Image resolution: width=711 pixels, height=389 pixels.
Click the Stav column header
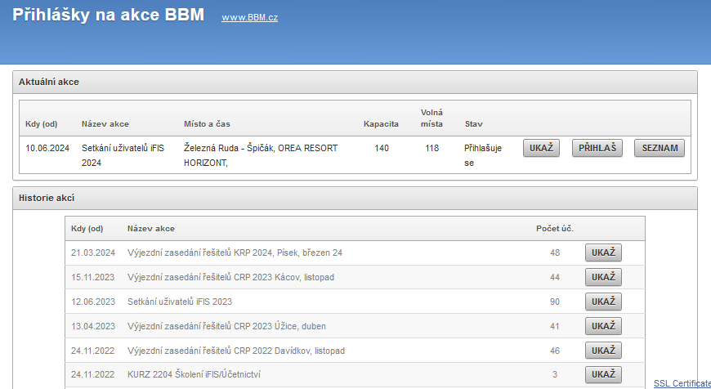pos(473,123)
